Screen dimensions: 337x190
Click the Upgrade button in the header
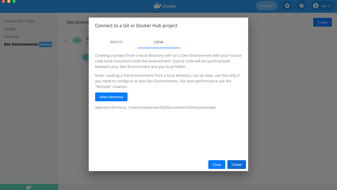[x=267, y=6]
